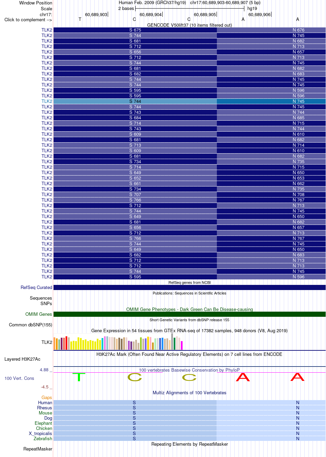The width and height of the screenshot is (326, 457).
Task: Click the 'S 675' codon in GENCODE track
Action: click(135, 30)
